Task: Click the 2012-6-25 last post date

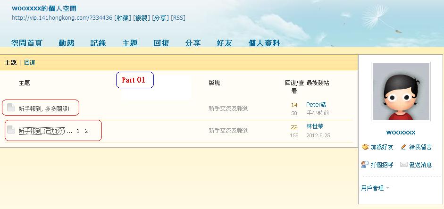Action: coord(318,135)
